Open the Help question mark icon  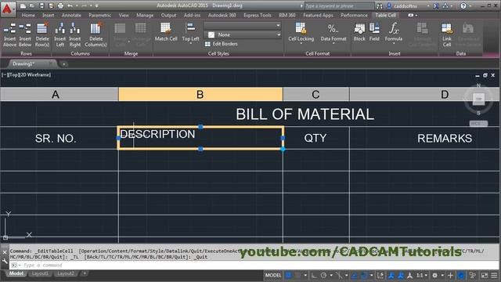coord(463,5)
